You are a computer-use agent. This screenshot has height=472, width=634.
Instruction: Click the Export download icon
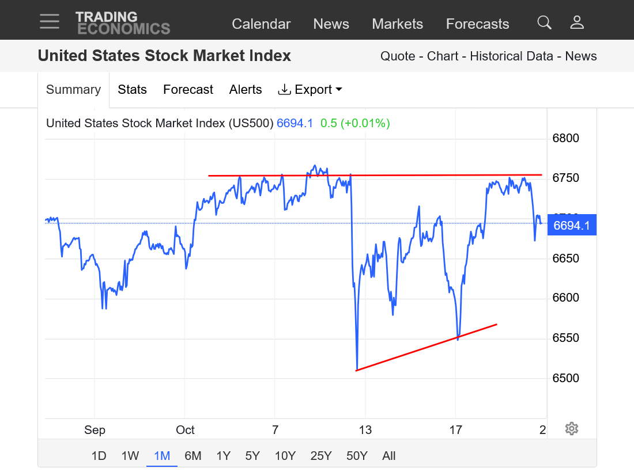(284, 89)
